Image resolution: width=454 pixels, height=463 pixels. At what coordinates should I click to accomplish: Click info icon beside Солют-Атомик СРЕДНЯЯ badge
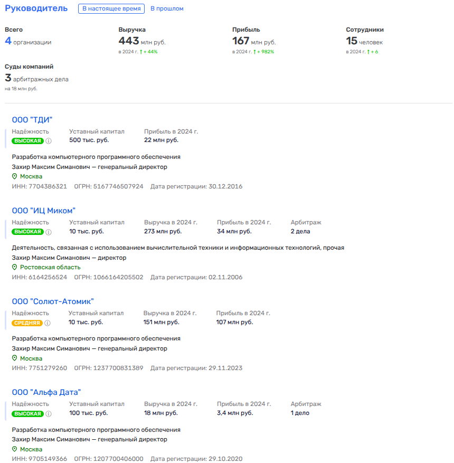click(x=48, y=323)
